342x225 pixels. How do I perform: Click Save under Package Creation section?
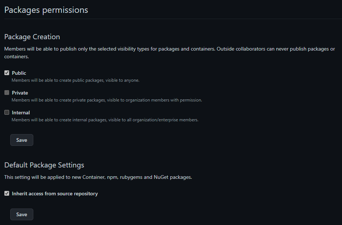tap(22, 140)
